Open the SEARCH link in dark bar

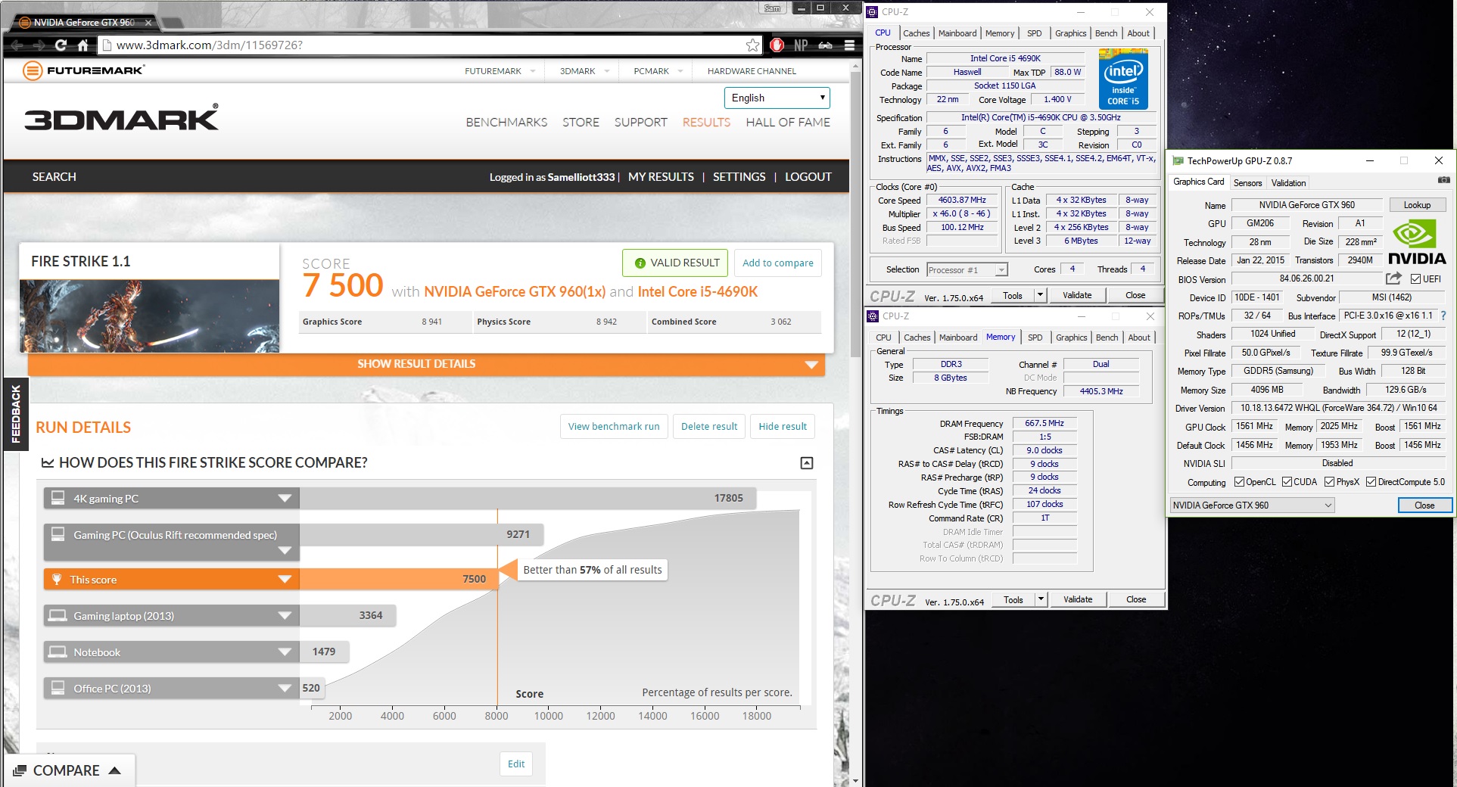pos(54,177)
